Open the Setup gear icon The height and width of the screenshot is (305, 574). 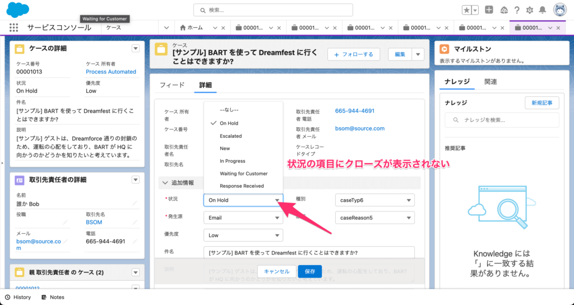[x=530, y=10]
